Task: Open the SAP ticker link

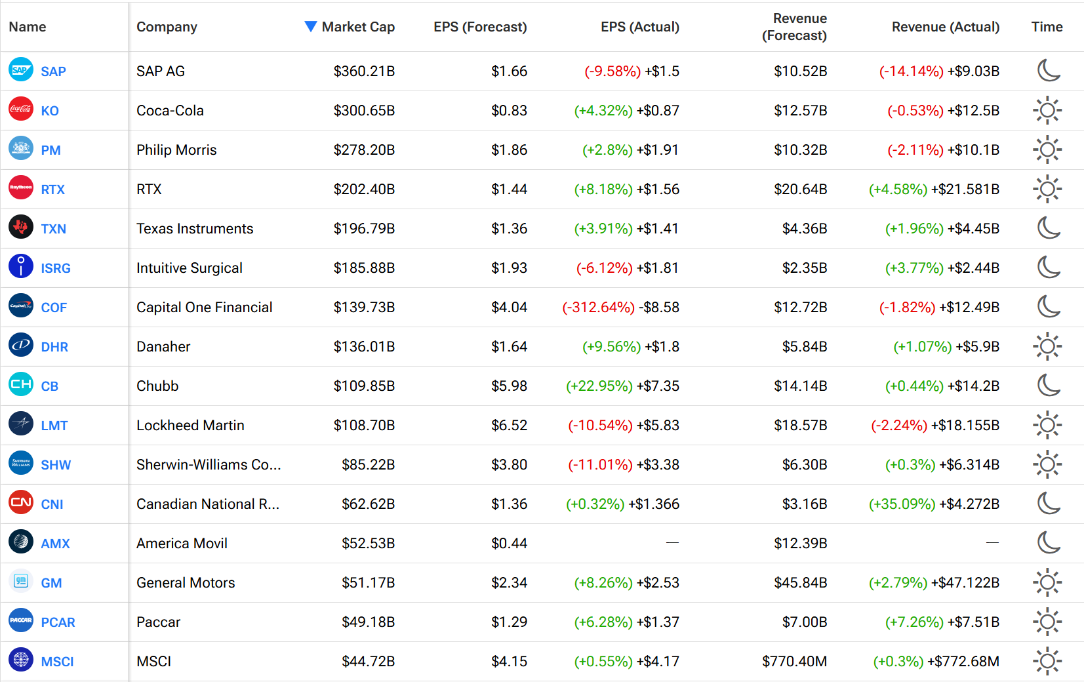Action: click(x=53, y=71)
